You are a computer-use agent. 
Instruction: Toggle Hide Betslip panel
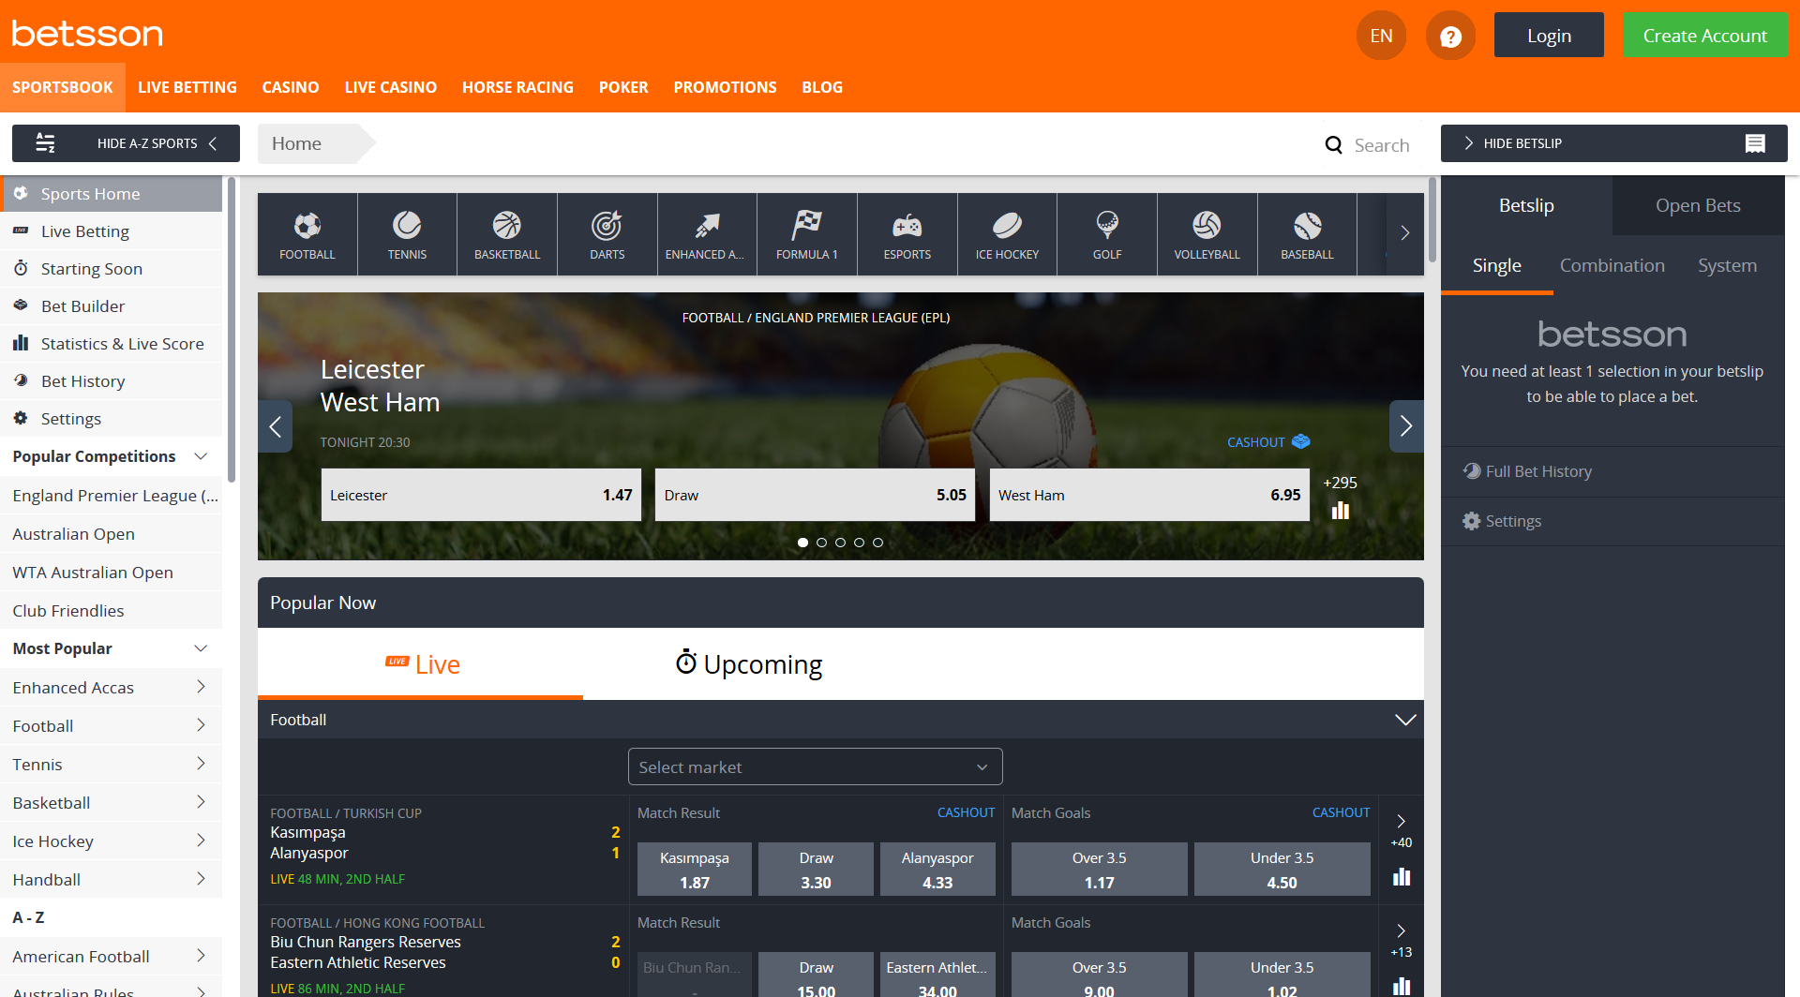pyautogui.click(x=1614, y=143)
